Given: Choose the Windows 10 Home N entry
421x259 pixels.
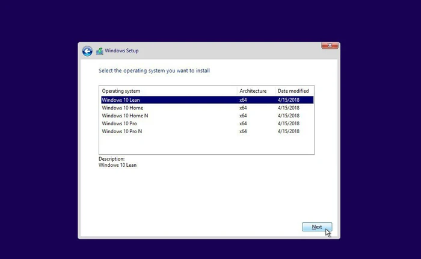Looking at the screenshot, I should (207, 116).
